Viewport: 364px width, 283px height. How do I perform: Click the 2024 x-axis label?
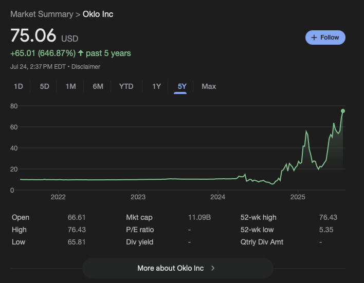218,197
